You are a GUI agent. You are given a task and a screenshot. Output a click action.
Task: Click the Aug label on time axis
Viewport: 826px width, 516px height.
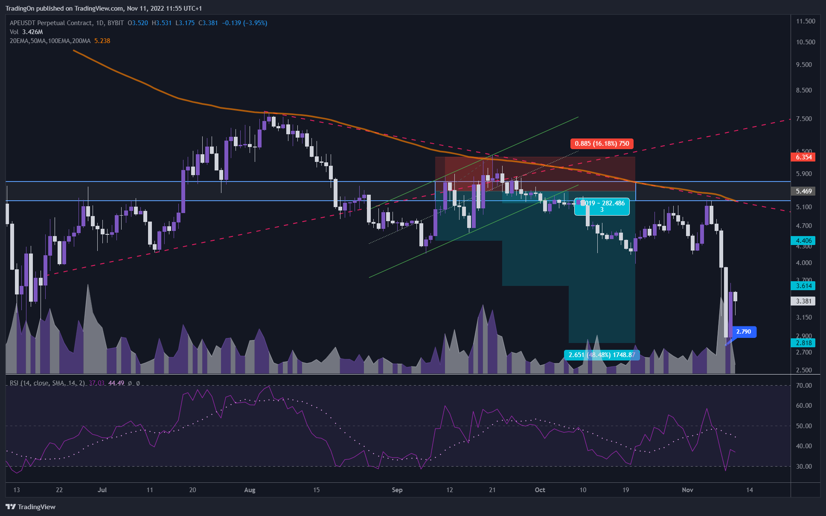[250, 490]
